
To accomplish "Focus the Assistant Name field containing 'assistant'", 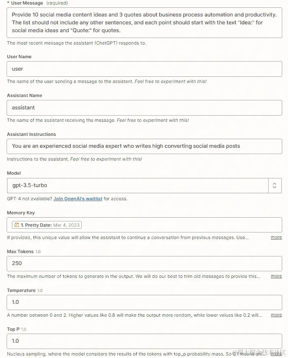I will tap(144, 107).
